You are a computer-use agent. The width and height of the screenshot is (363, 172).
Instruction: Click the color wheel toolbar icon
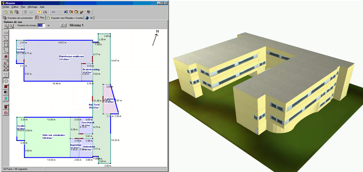pyautogui.click(x=88, y=12)
